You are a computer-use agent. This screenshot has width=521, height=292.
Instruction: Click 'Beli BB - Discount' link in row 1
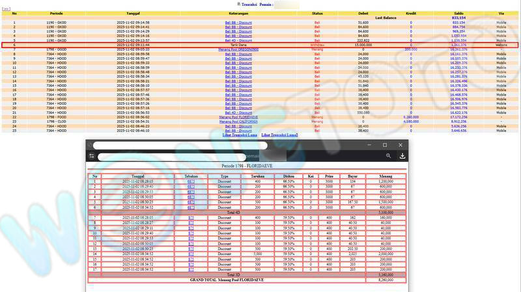(238, 22)
